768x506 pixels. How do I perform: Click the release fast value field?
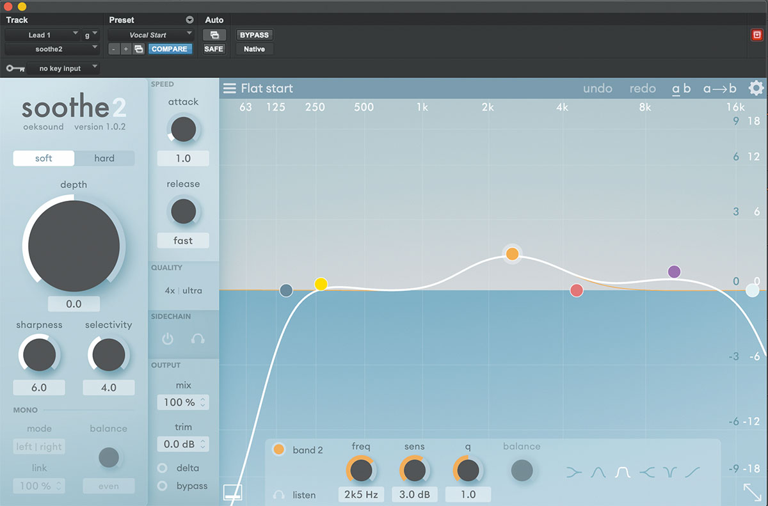pos(183,241)
